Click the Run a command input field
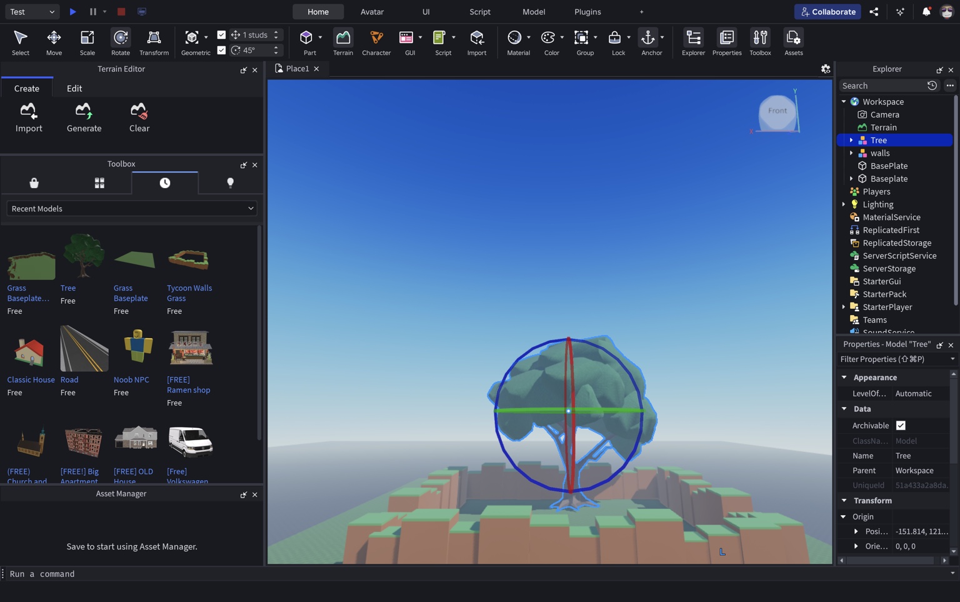960x602 pixels. [x=125, y=573]
